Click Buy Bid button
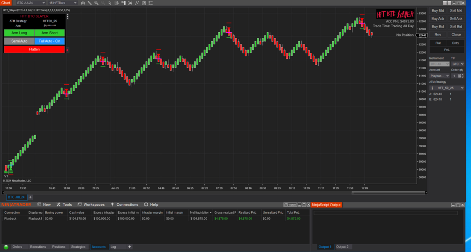 [438, 27]
